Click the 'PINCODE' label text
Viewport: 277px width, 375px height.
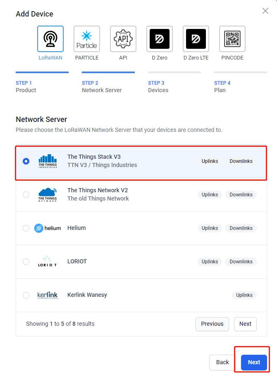[232, 58]
